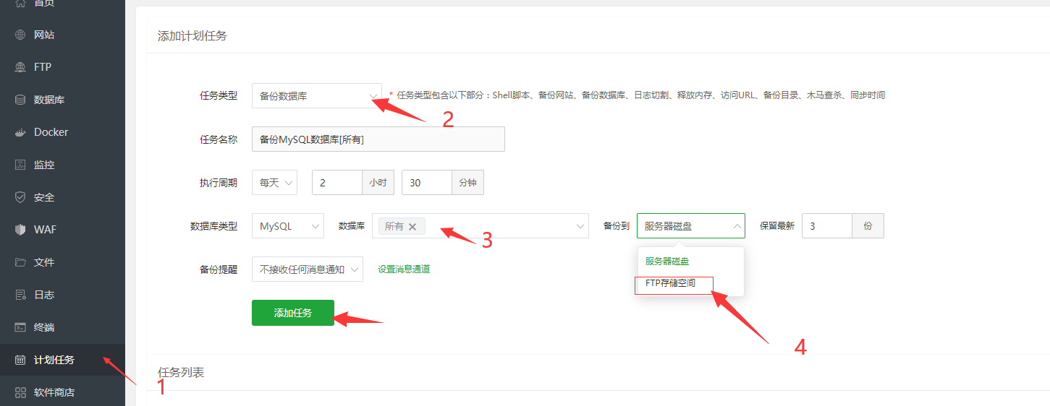This screenshot has height=406, width=1050.
Task: Choose FTP存储空间 from the dropdown list
Action: (x=670, y=283)
